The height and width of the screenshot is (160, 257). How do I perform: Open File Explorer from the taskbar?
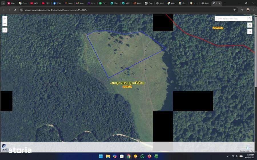tap(108, 156)
